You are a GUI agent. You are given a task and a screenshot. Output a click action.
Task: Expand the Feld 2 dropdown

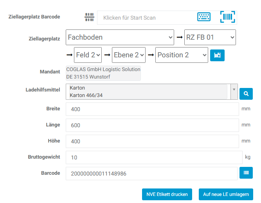(x=88, y=55)
